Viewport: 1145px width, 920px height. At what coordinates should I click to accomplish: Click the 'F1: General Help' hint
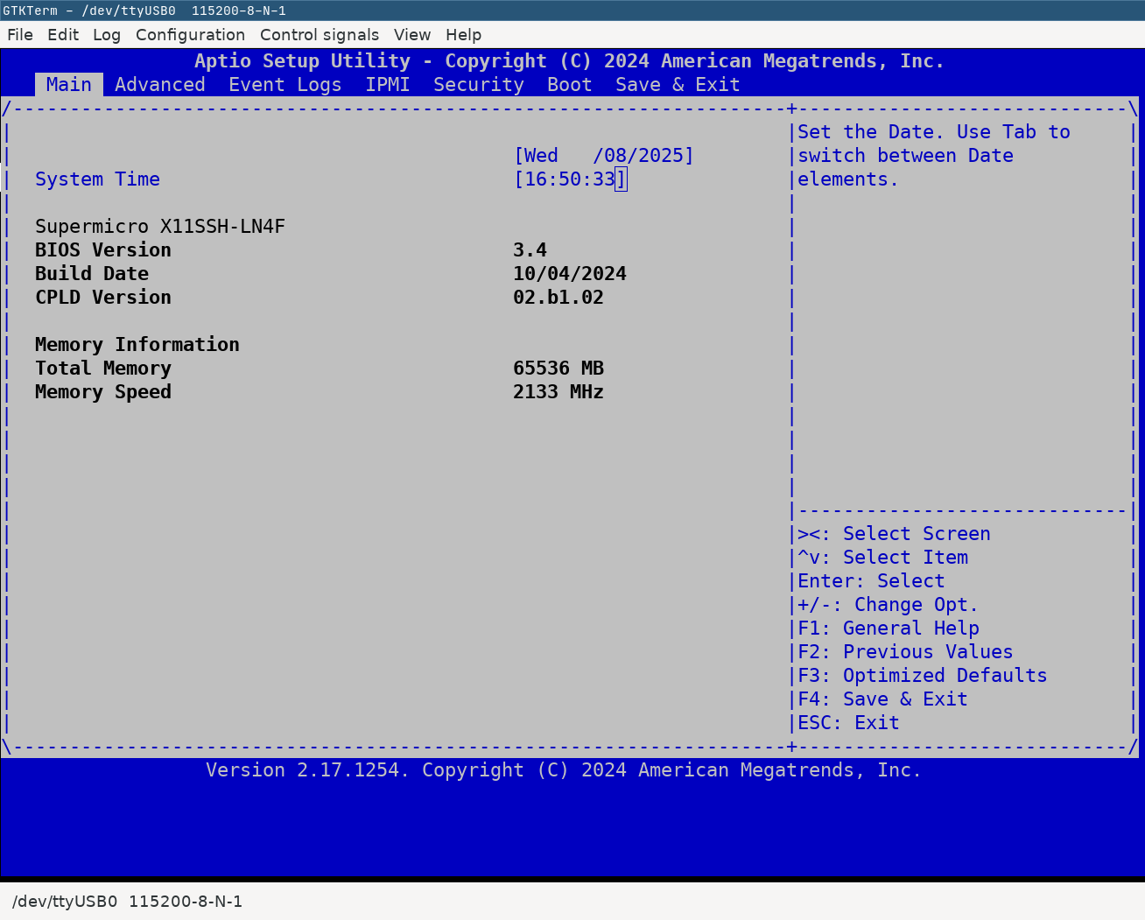889,629
